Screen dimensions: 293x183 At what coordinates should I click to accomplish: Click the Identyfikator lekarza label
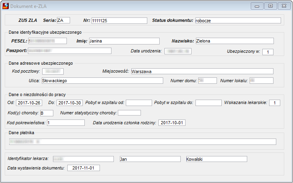coord(28,159)
